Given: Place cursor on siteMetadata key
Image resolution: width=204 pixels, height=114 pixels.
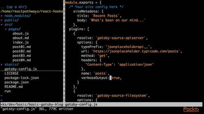Looking at the screenshot, I should pyautogui.click(x=85, y=11).
